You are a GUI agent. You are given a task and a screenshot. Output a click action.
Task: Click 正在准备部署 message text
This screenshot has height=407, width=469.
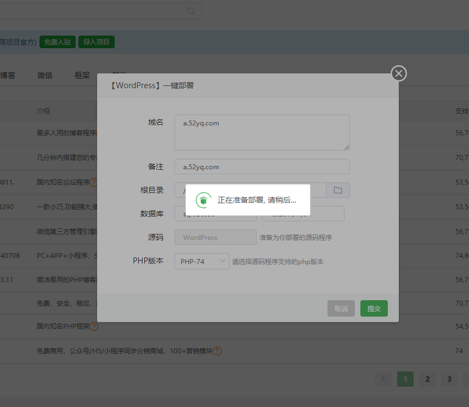(x=257, y=200)
